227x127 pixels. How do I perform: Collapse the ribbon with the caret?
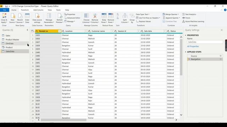221,10
